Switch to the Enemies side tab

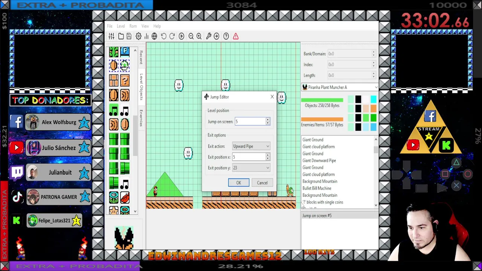click(x=141, y=118)
